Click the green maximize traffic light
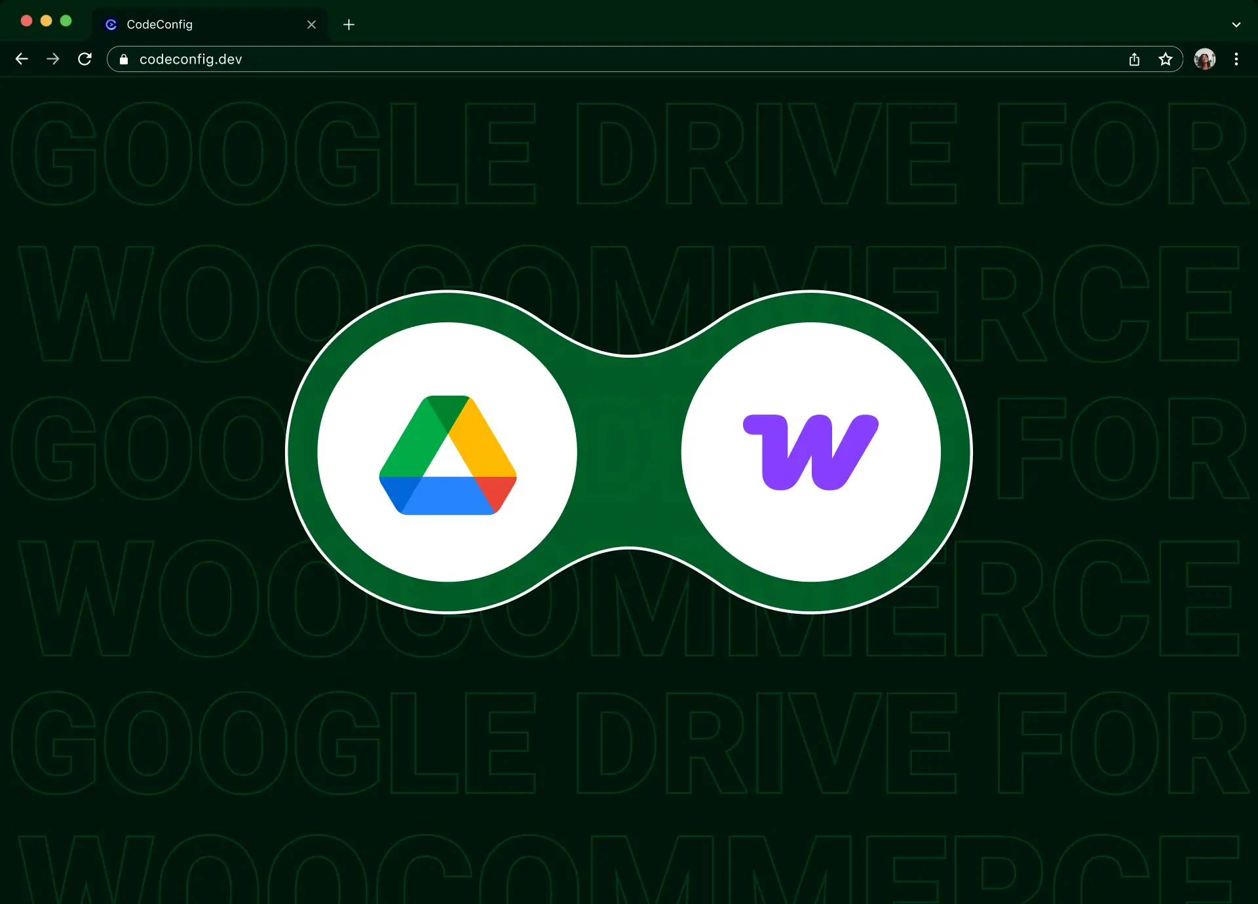The width and height of the screenshot is (1258, 904). coord(66,20)
